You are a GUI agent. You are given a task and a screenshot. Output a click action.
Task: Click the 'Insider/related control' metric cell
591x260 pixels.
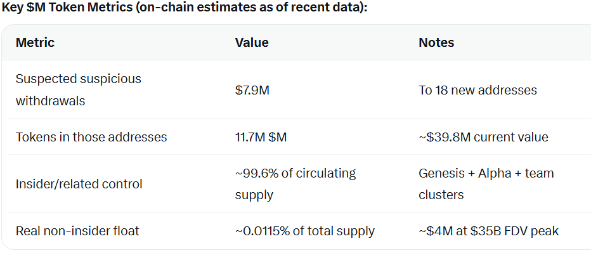[79, 184]
